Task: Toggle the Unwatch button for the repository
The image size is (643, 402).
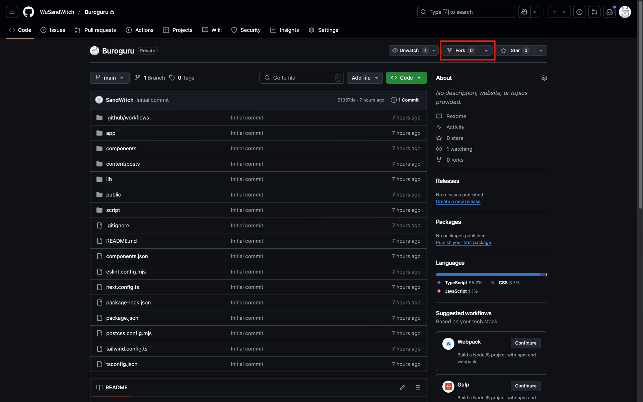Action: click(x=409, y=51)
